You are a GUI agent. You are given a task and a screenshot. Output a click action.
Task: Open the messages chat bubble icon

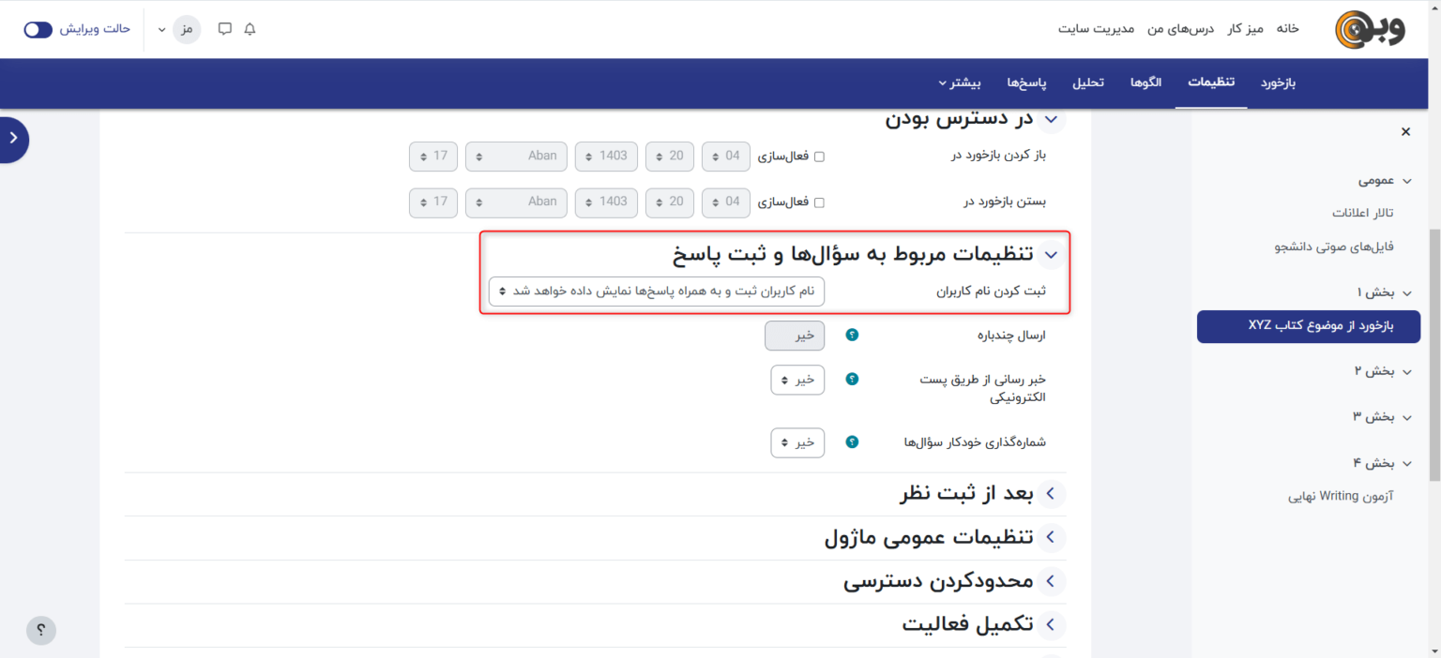(225, 29)
